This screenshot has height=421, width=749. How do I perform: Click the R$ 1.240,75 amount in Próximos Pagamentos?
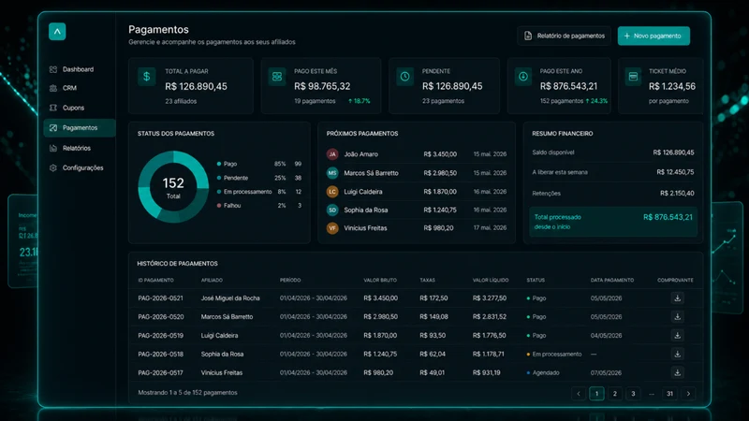point(440,210)
